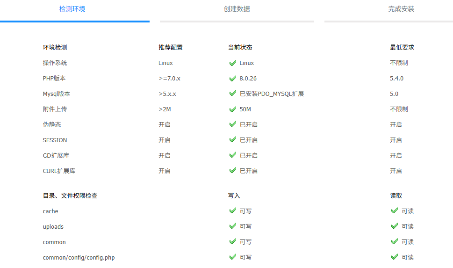Click the common writable check icon

coord(232,242)
